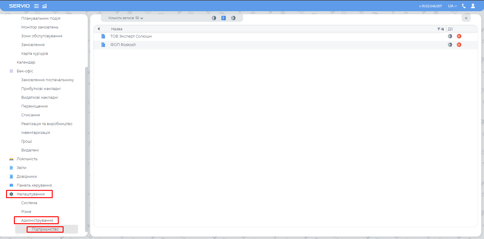Click the collapse triangle in table header
The height and width of the screenshot is (239, 484).
point(99,29)
